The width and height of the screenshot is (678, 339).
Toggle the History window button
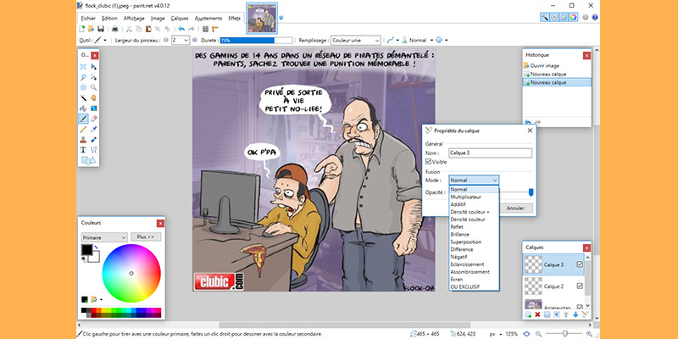554,17
